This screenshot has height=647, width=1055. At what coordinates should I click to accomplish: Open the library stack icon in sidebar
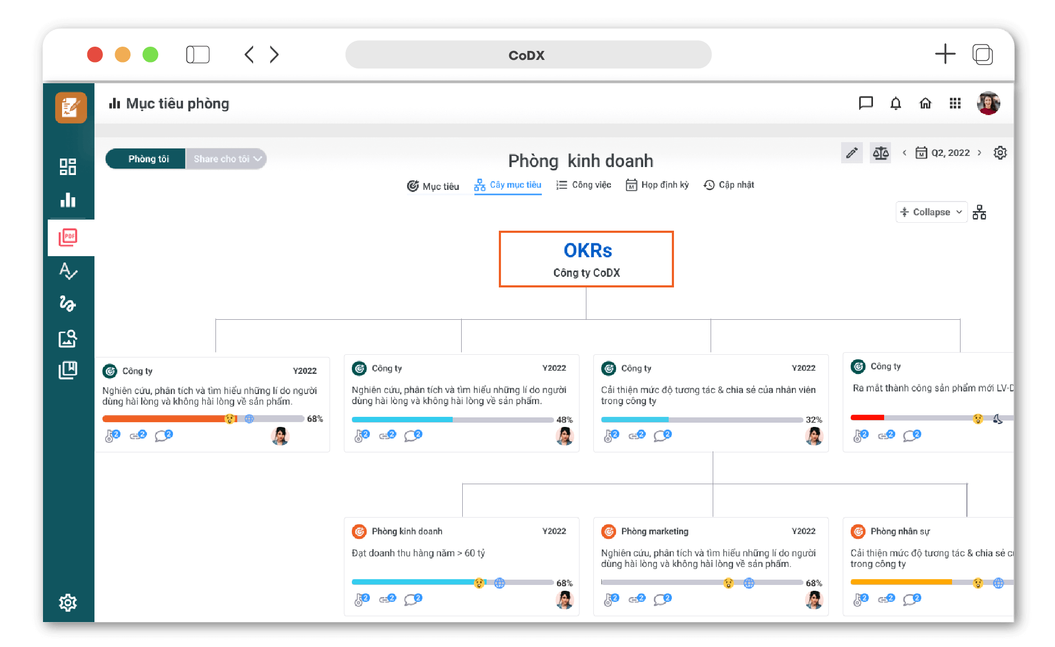[x=68, y=370]
